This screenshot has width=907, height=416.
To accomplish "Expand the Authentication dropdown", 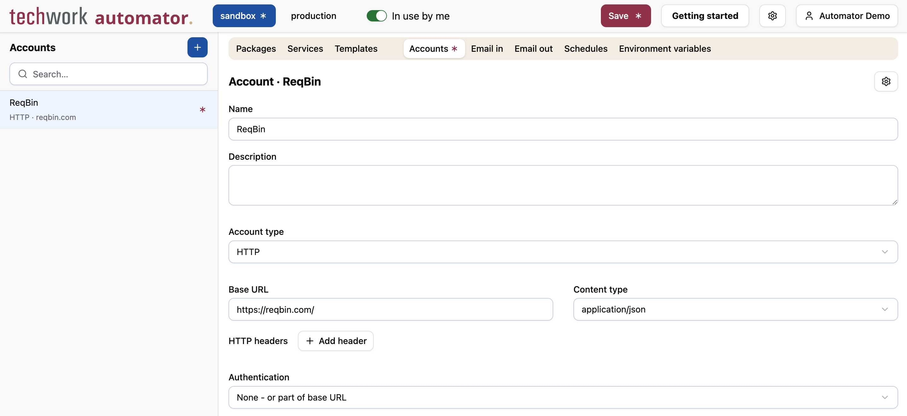I will coord(563,397).
